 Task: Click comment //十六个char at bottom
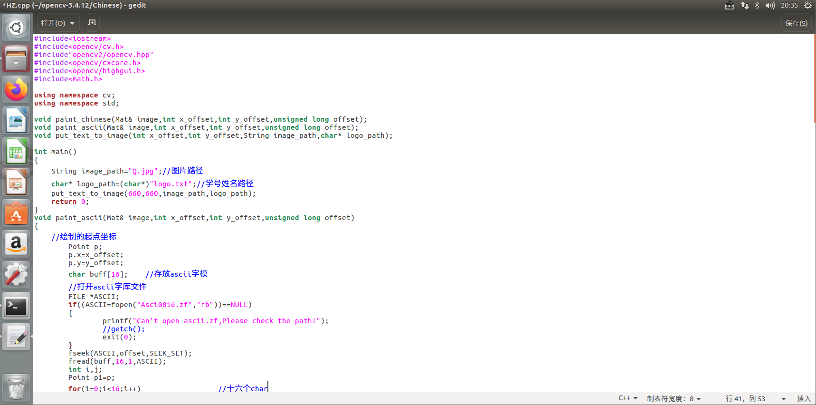[x=243, y=388]
